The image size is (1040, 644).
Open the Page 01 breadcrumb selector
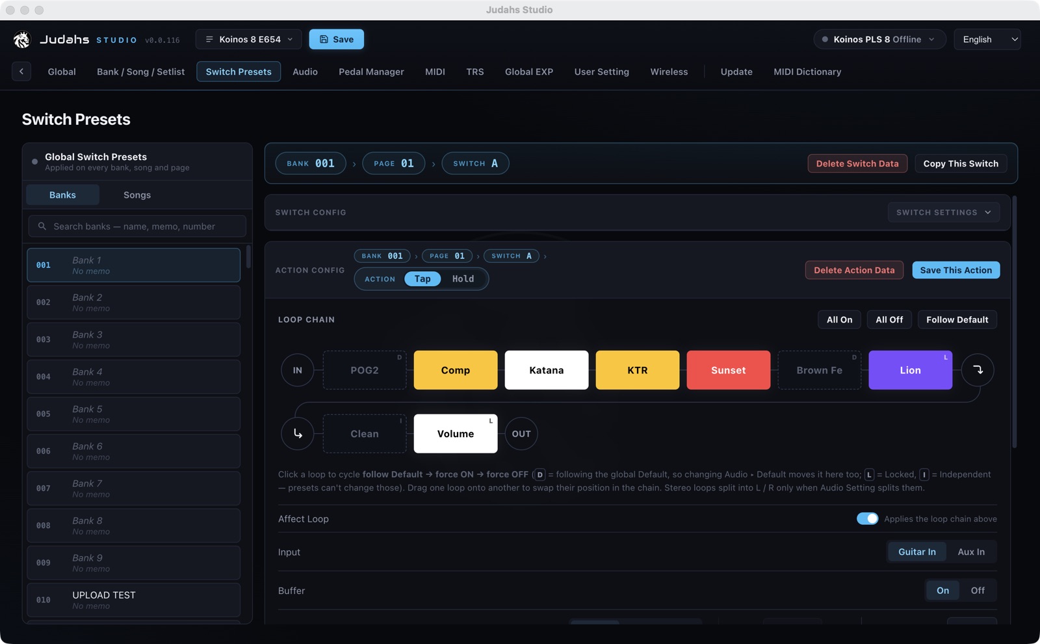pos(393,163)
